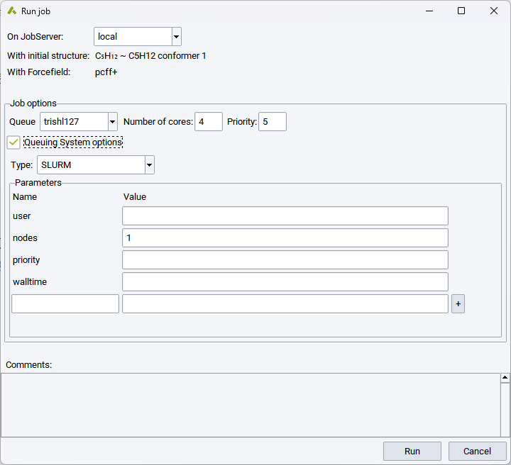Click the 'pcff+' forcefield text
The width and height of the screenshot is (511, 465).
(106, 72)
